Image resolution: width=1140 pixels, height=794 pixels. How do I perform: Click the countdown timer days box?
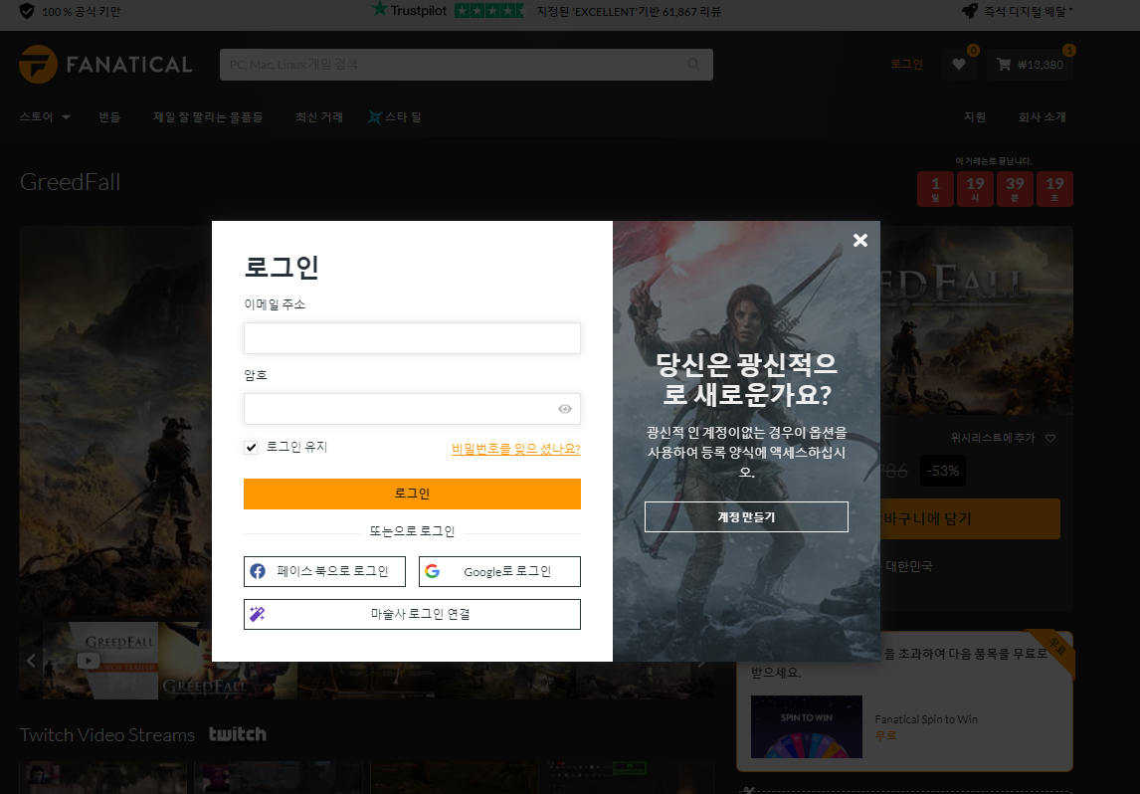point(936,189)
